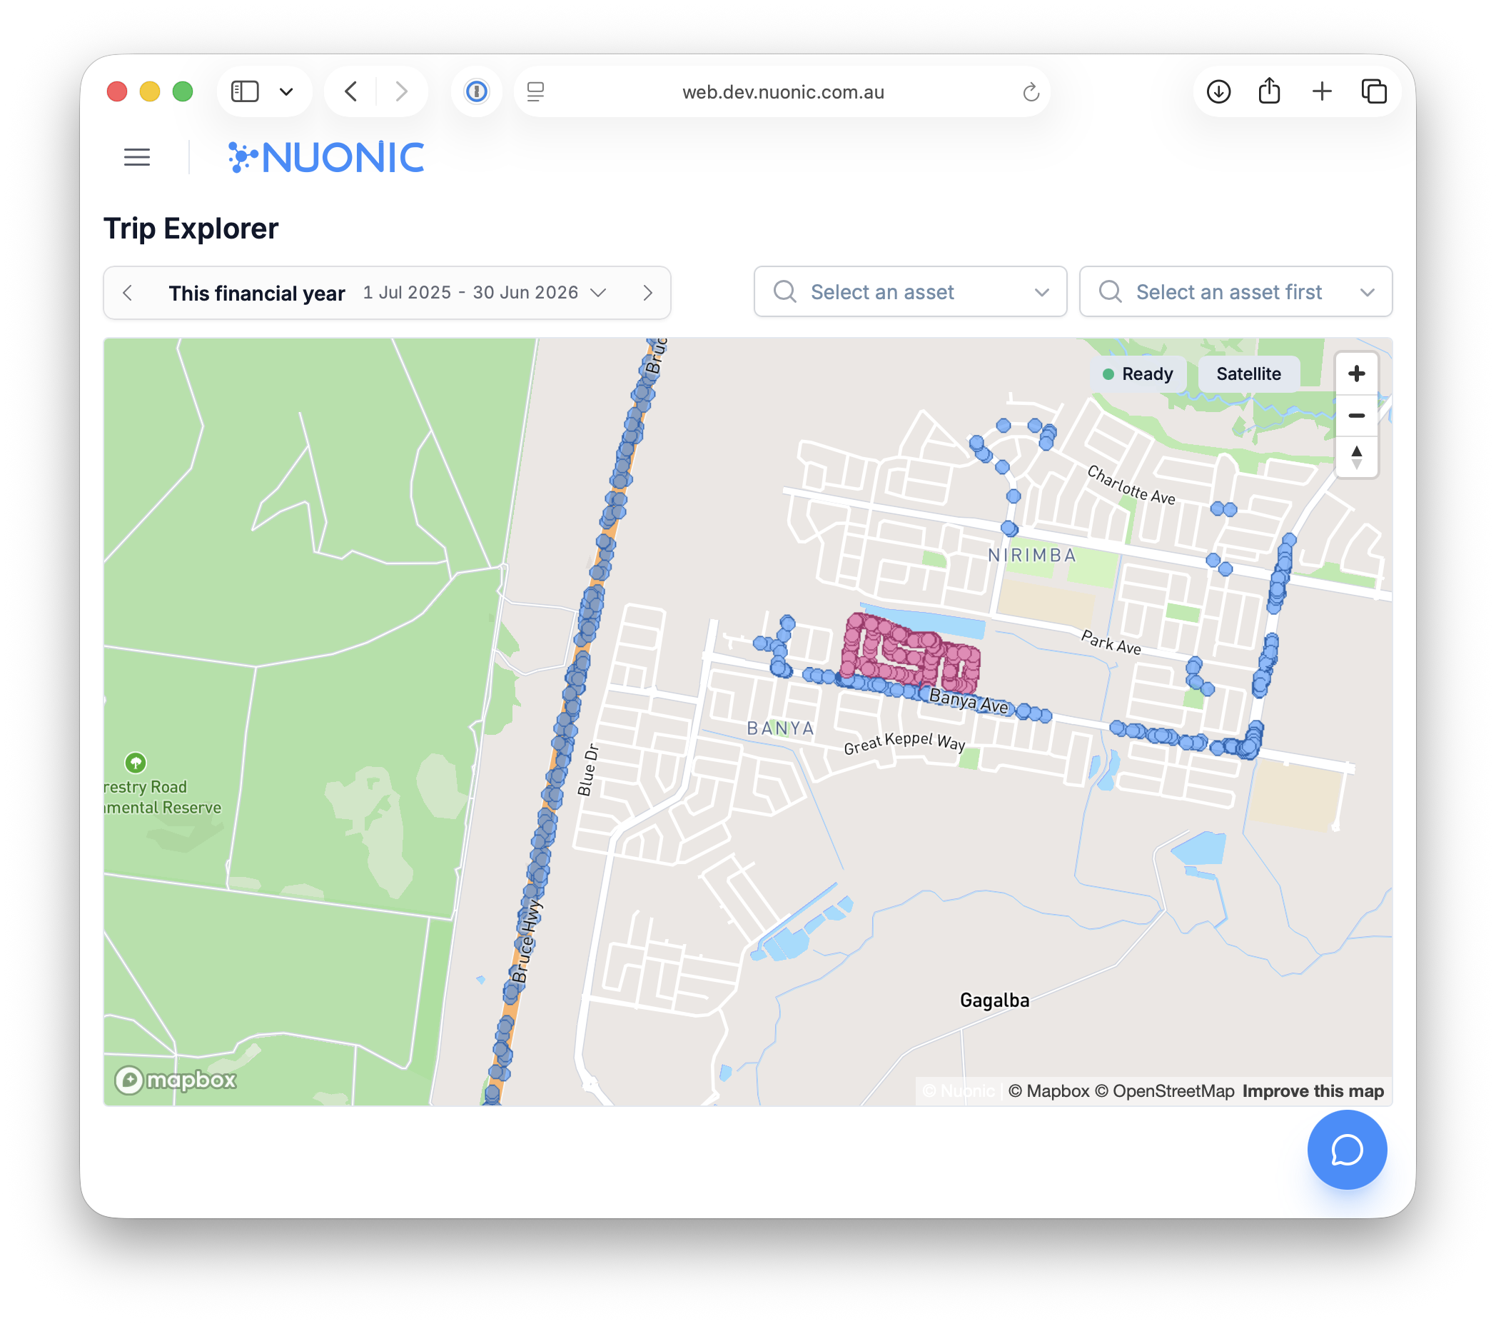Show the tab overview
1496x1324 pixels.
pos(1374,91)
